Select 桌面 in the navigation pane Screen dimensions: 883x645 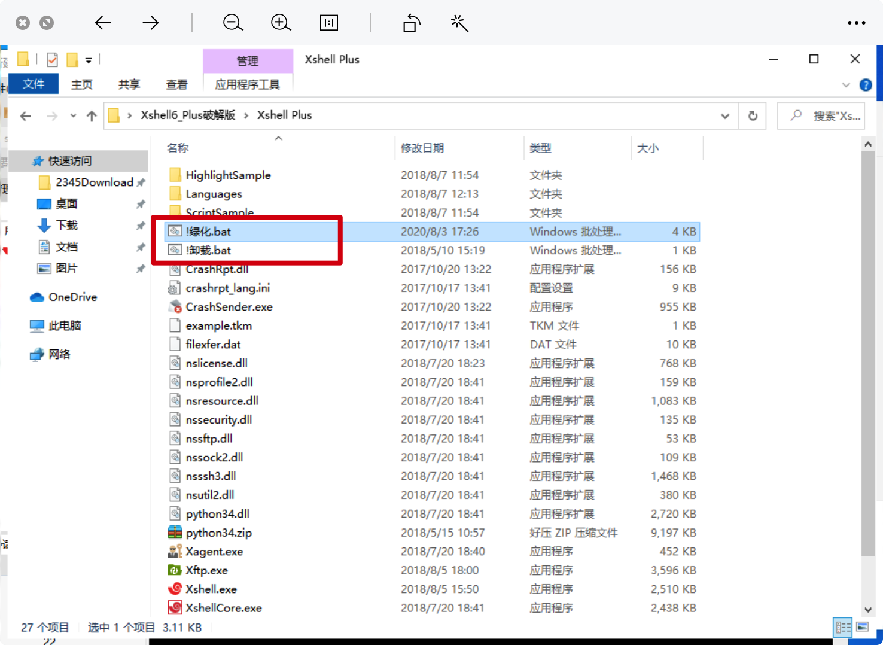(x=66, y=204)
